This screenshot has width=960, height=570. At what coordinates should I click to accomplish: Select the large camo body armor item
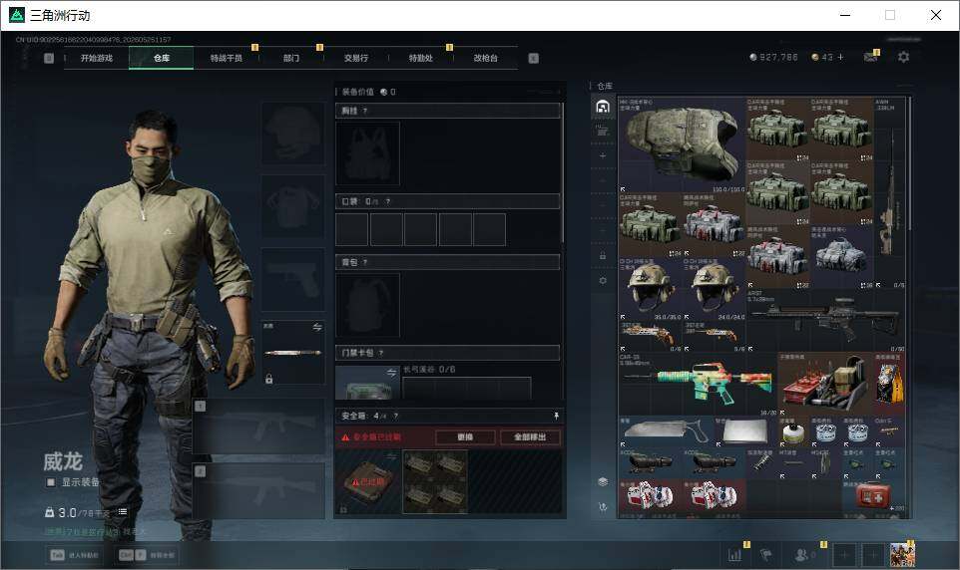(682, 144)
